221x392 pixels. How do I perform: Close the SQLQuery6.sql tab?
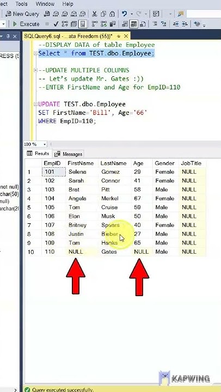126,36
